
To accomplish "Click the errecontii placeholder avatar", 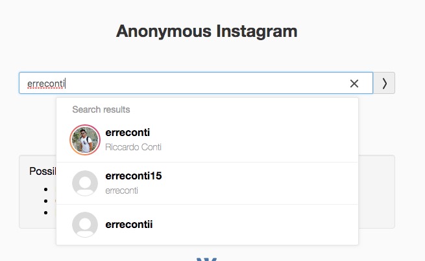I will coord(85,225).
